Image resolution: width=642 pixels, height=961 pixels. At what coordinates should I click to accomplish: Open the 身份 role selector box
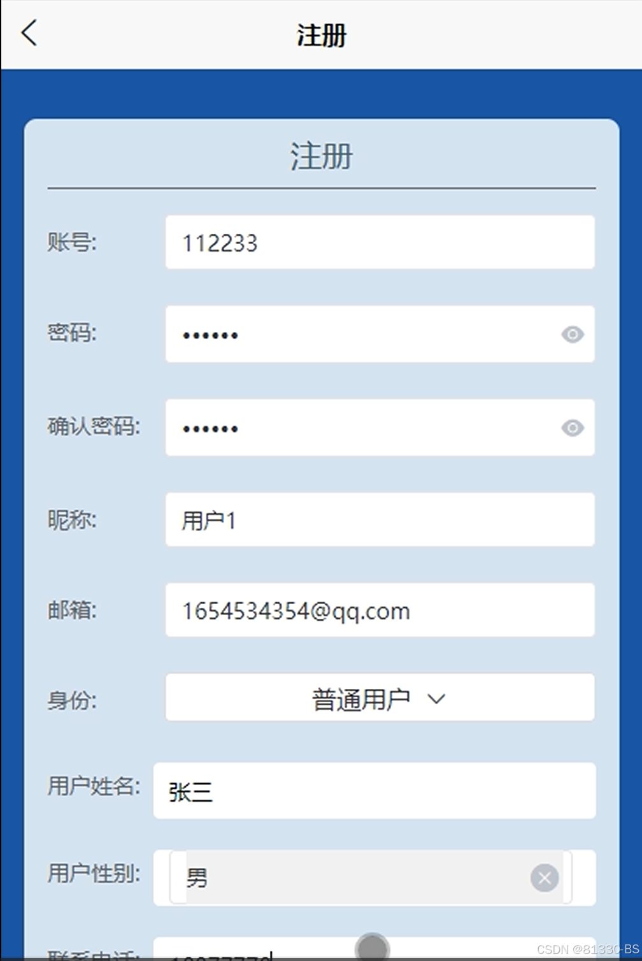[380, 698]
